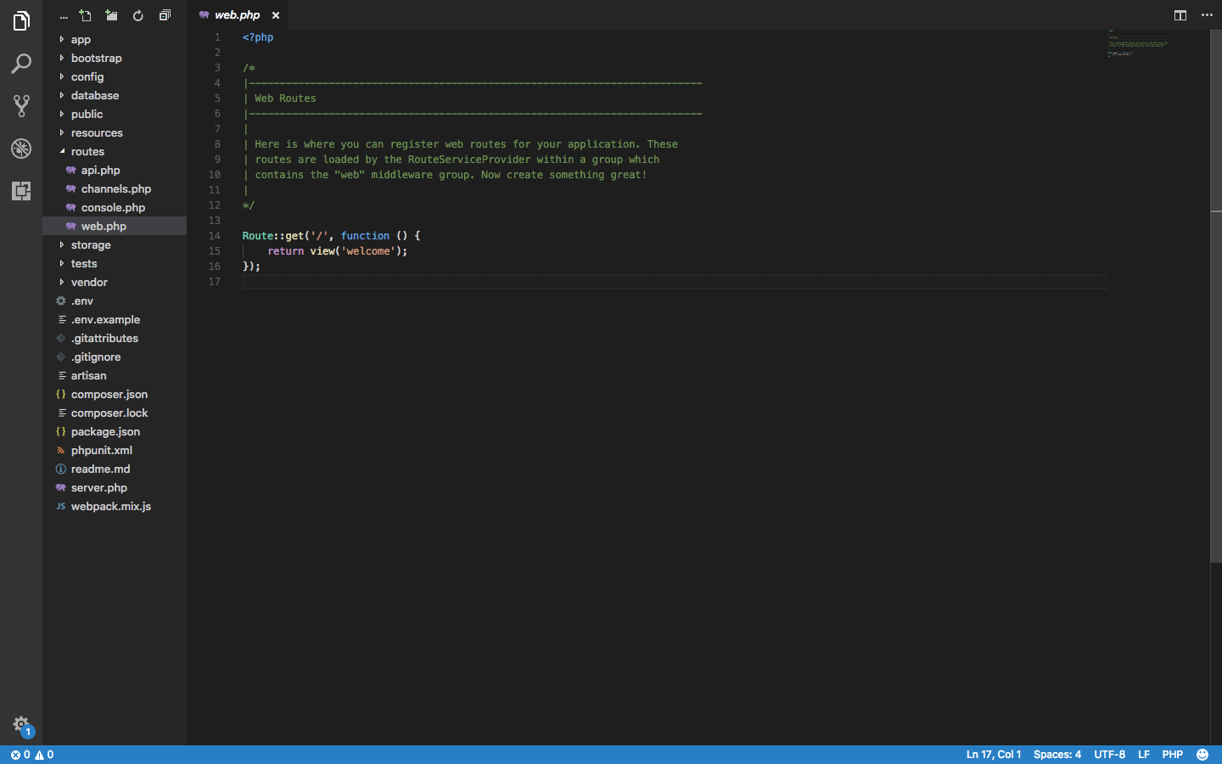Show the errors count in status bar
This screenshot has width=1222, height=764.
20,755
